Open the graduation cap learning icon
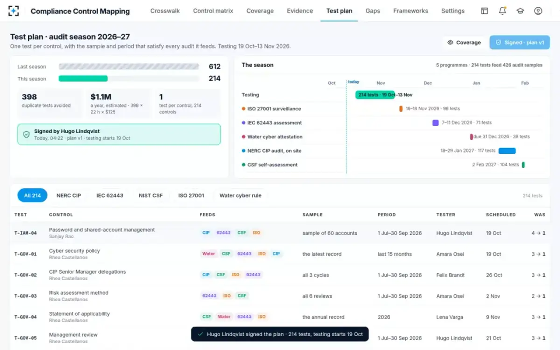Image resolution: width=560 pixels, height=350 pixels. (520, 11)
